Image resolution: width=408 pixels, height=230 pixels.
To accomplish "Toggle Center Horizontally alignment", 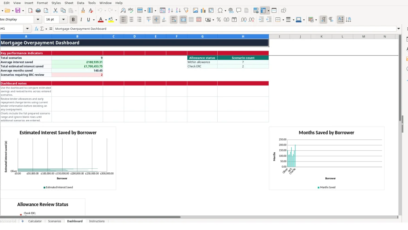I will coord(131,20).
